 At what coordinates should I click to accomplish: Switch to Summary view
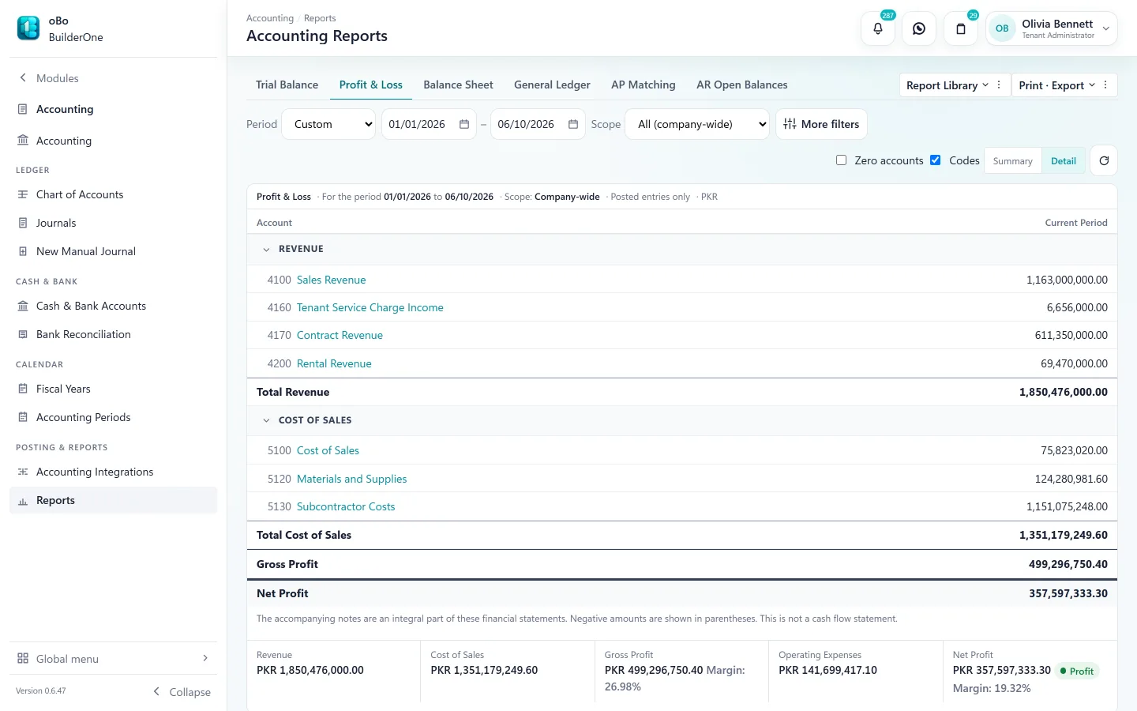pos(1013,160)
